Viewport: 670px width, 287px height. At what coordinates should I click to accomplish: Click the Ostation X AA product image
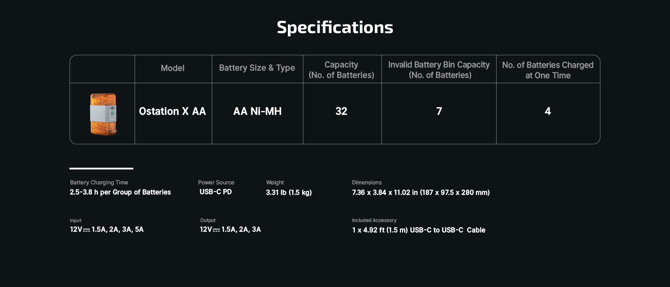click(103, 114)
